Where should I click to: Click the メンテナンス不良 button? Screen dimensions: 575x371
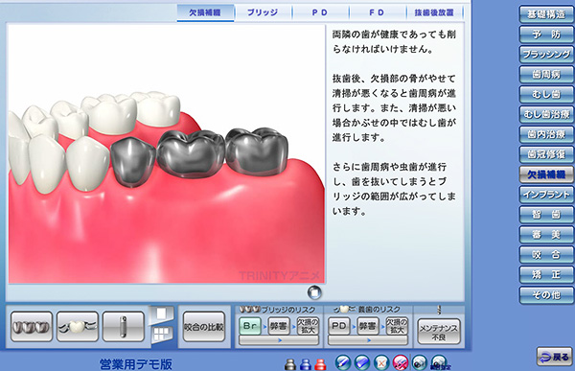(x=439, y=332)
